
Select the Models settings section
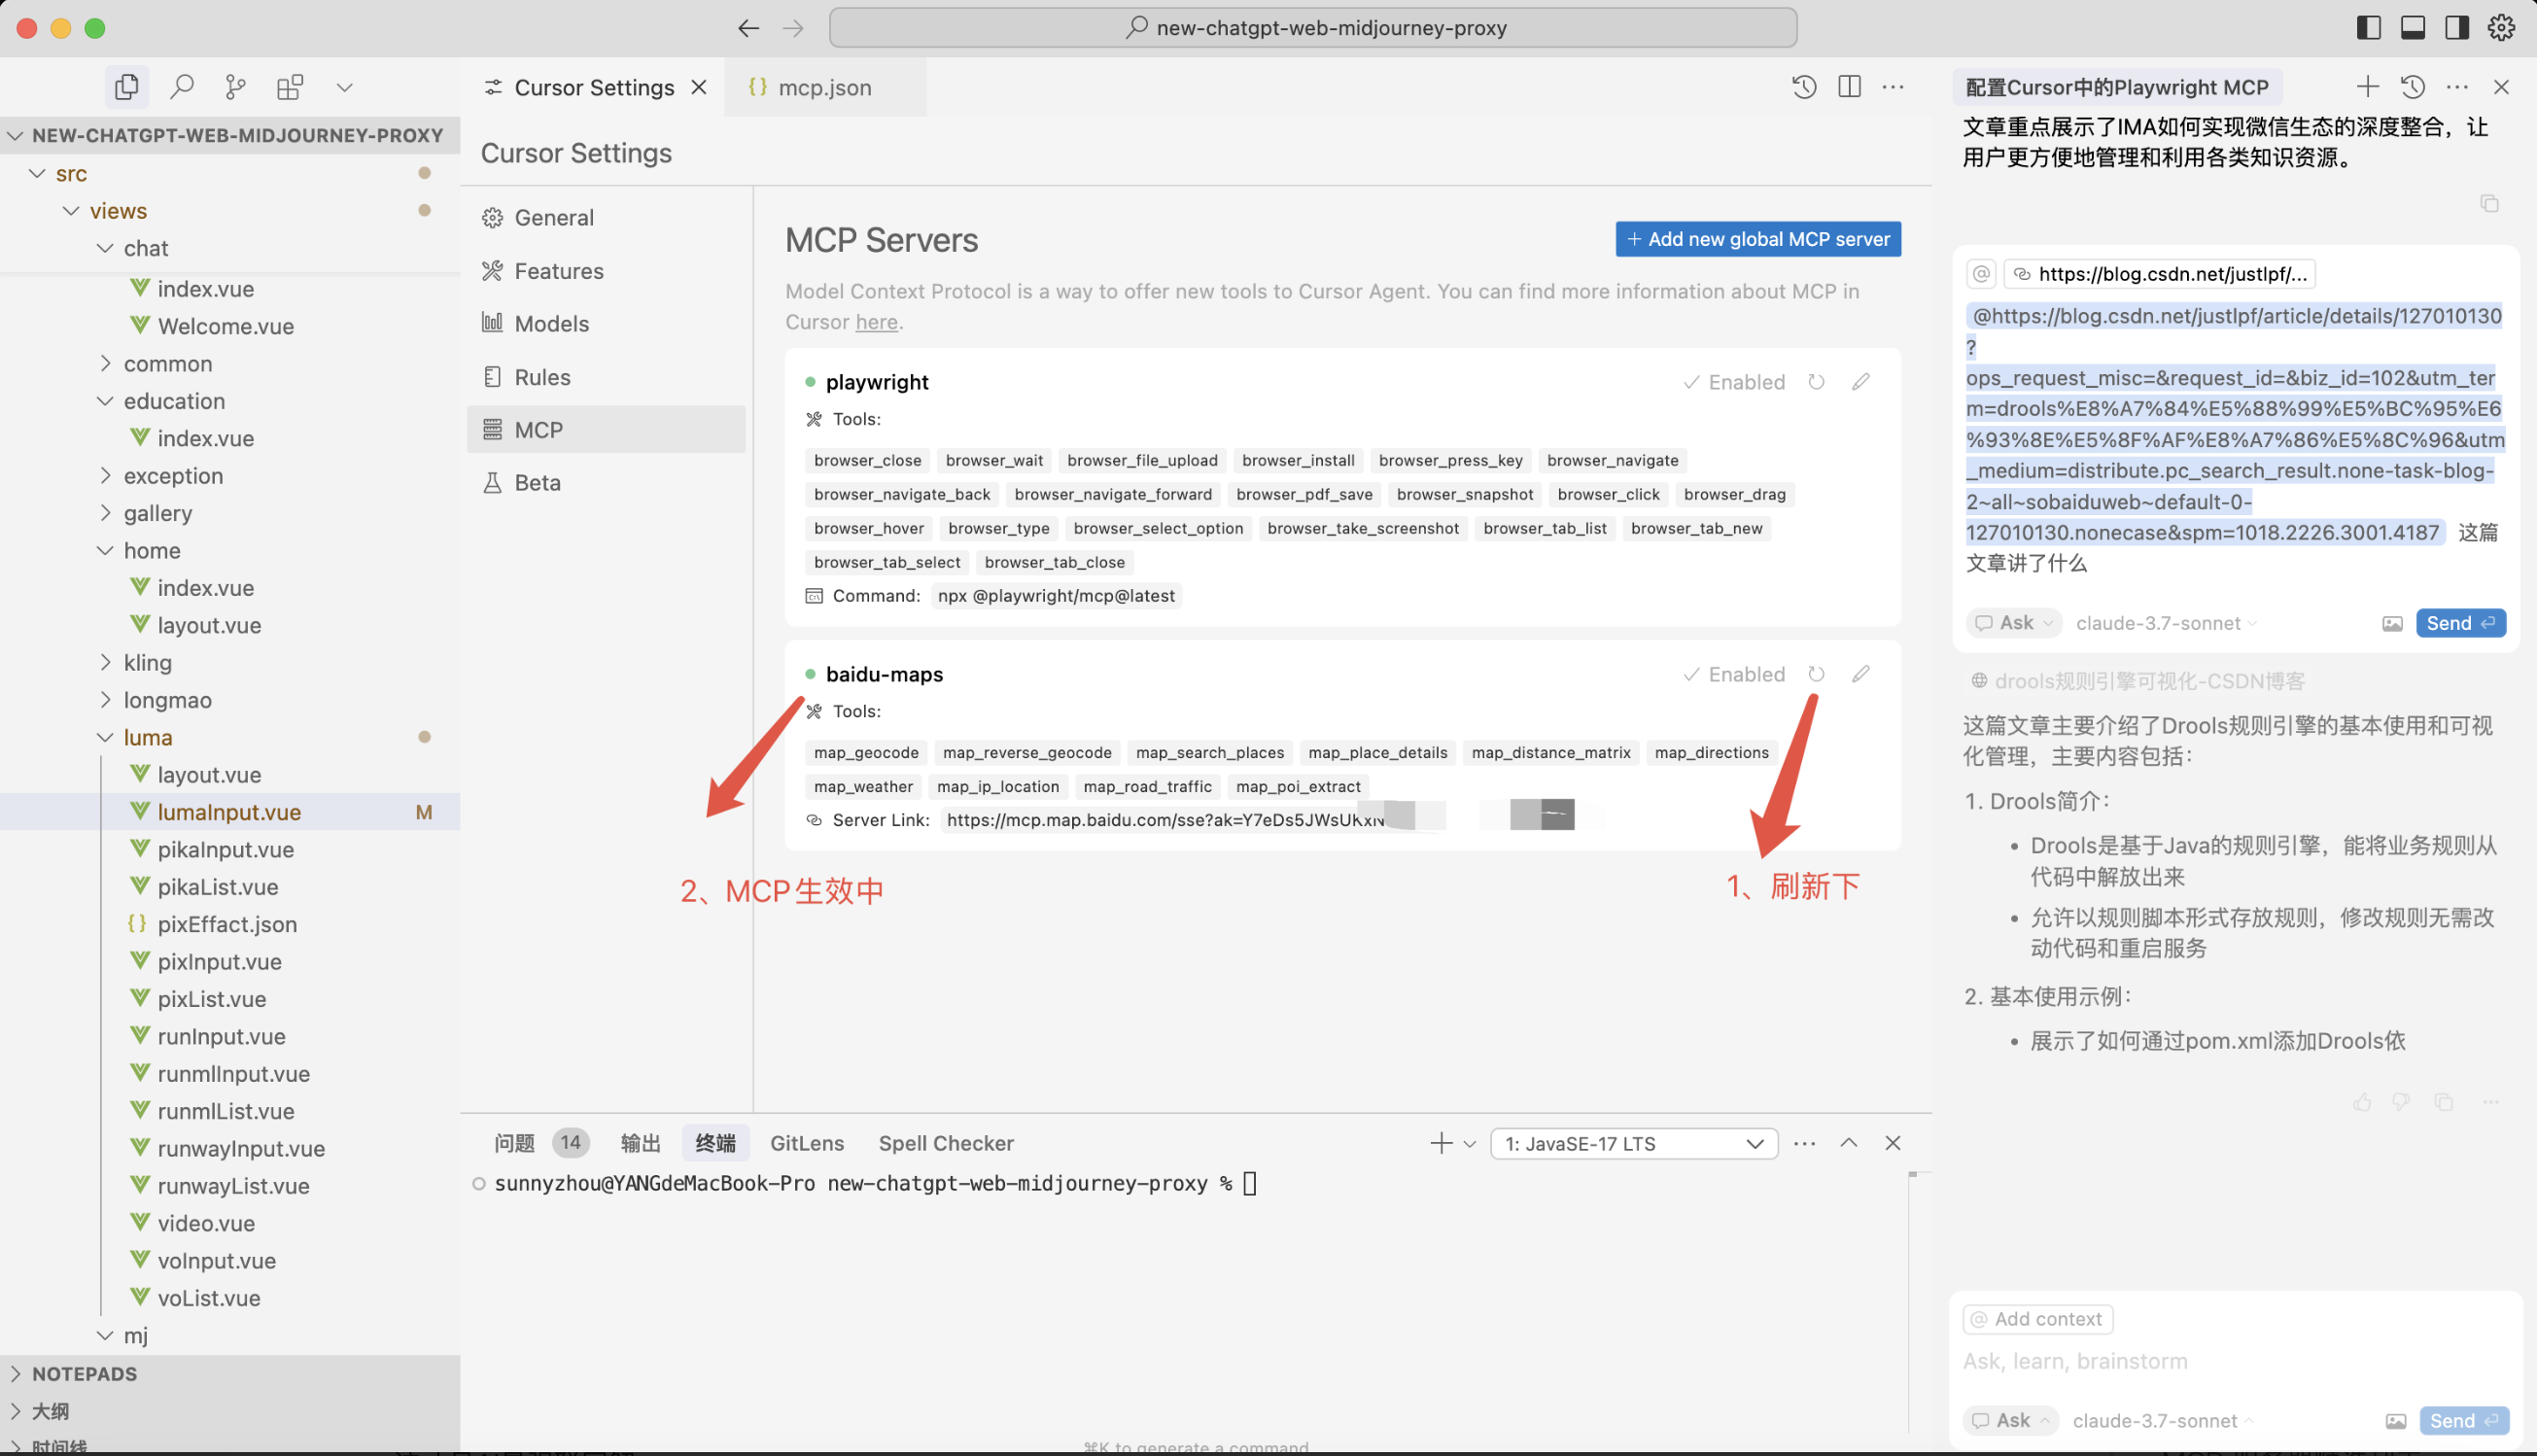(x=551, y=324)
